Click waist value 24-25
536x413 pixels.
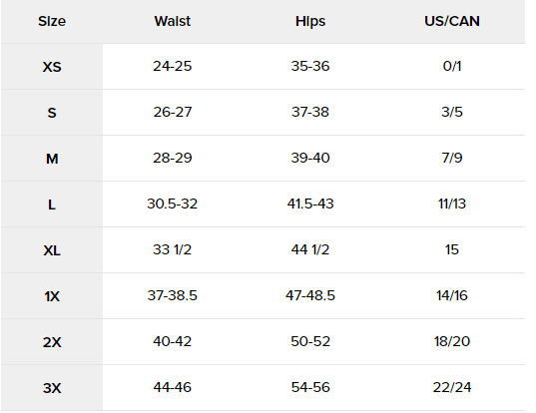(x=173, y=66)
